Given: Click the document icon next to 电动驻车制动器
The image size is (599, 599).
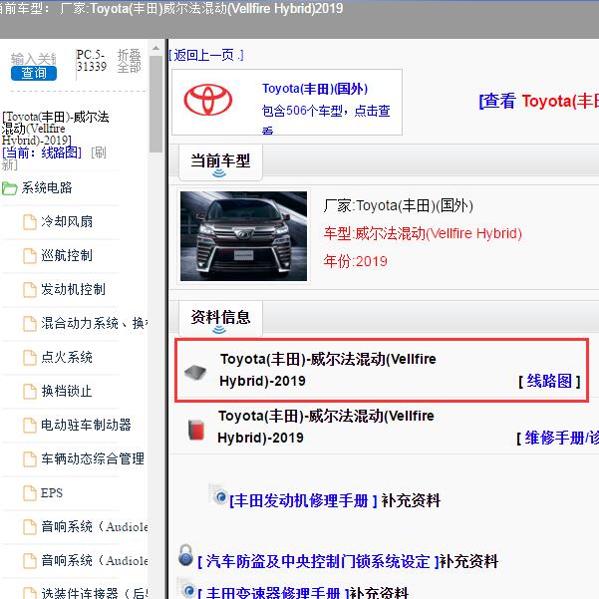Looking at the screenshot, I should pos(30,426).
